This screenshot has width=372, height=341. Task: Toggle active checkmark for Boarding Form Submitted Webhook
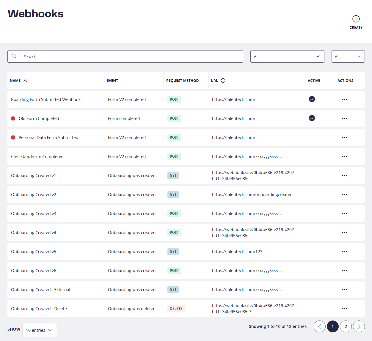pyautogui.click(x=312, y=99)
